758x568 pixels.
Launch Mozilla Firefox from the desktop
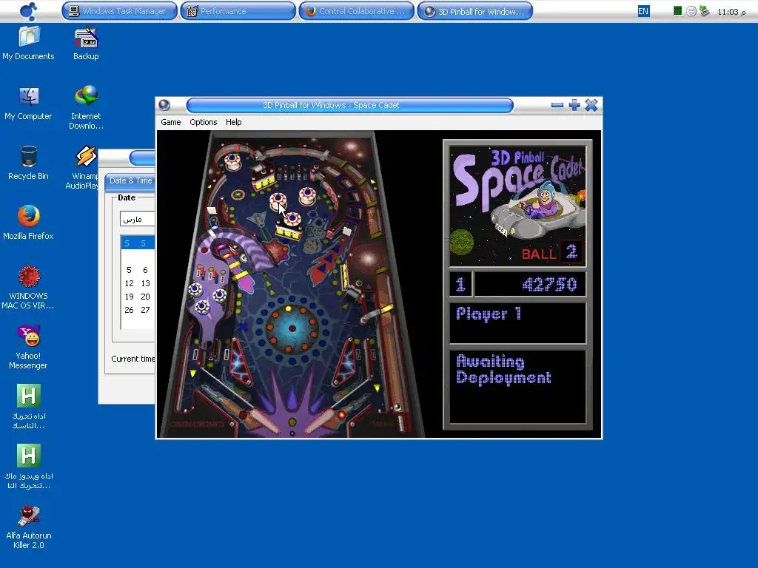[x=29, y=222]
